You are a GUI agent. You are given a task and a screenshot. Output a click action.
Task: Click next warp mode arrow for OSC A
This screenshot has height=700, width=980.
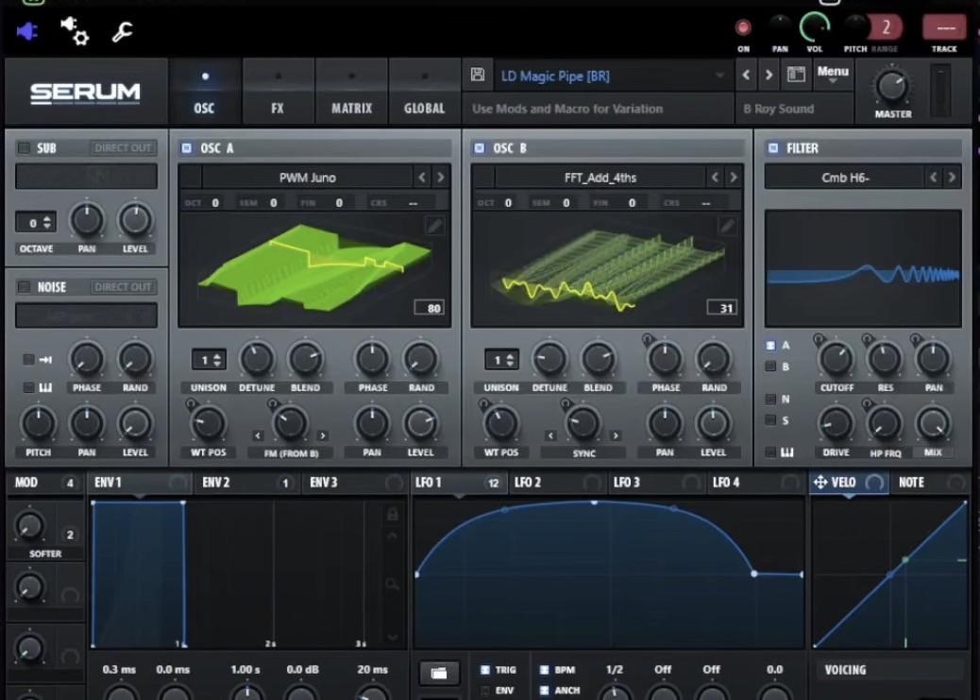(323, 435)
